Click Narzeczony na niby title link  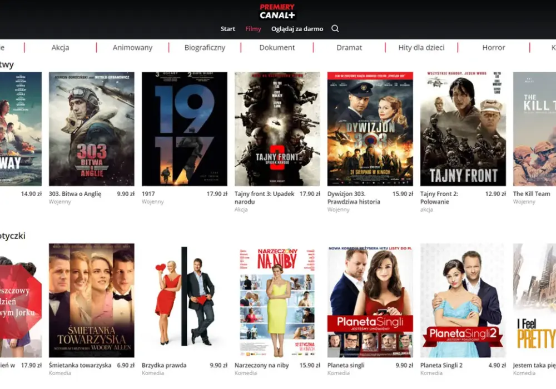262,365
